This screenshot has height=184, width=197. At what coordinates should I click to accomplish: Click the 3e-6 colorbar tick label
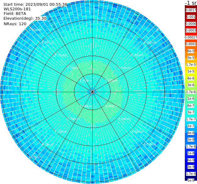pos(191,85)
